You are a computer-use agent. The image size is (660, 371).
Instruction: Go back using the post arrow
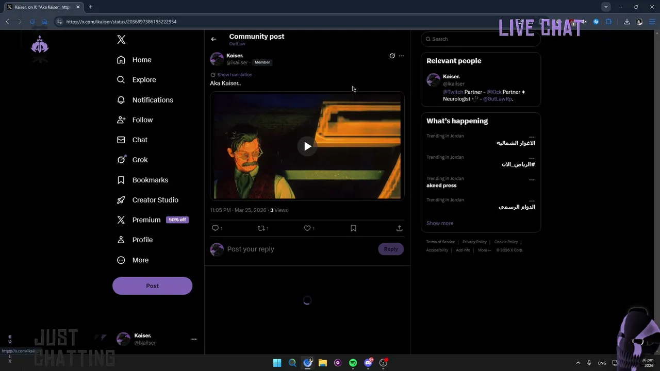(213, 39)
